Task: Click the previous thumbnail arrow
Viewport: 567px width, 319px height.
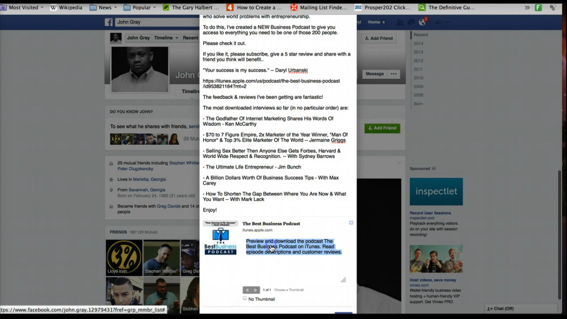Action: point(247,290)
